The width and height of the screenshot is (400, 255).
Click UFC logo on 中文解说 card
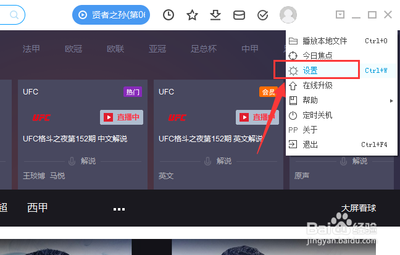[x=41, y=118]
